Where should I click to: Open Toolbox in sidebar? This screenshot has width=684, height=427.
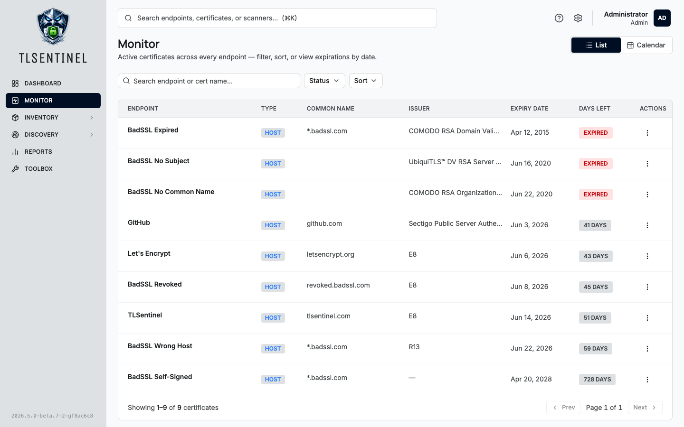click(x=53, y=169)
